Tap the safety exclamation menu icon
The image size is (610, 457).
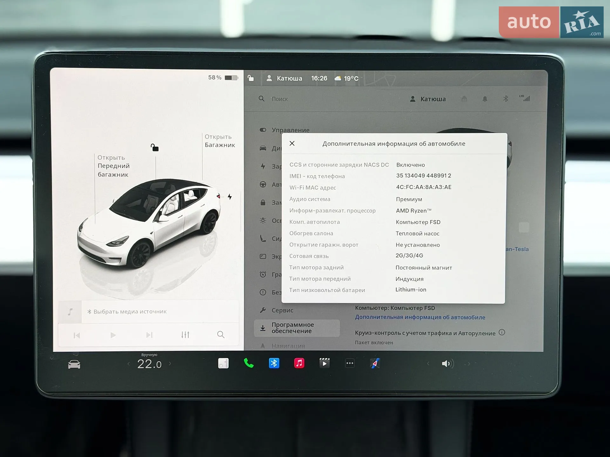(x=263, y=292)
